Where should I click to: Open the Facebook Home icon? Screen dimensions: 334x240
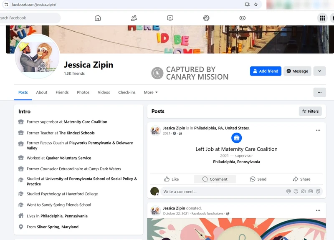pos(98,18)
